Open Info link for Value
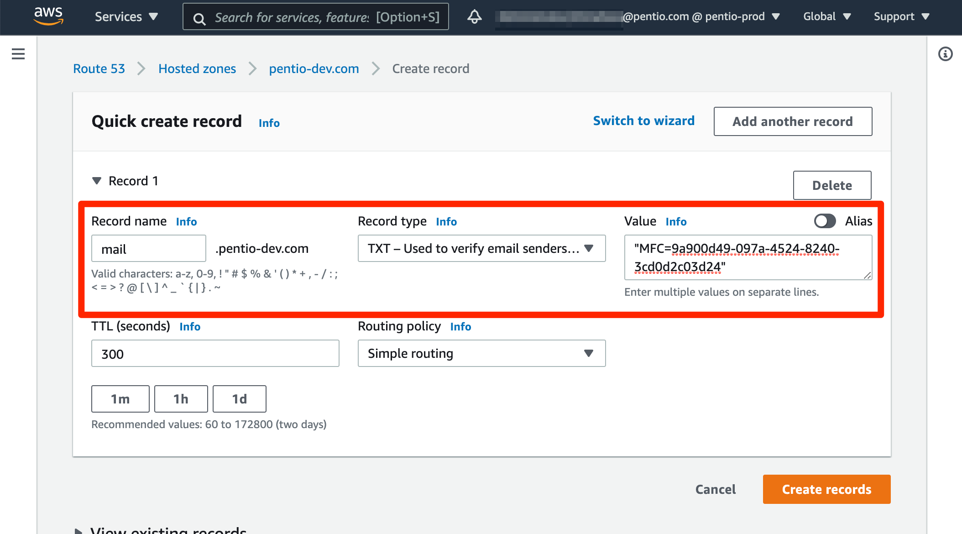The image size is (962, 534). tap(676, 221)
